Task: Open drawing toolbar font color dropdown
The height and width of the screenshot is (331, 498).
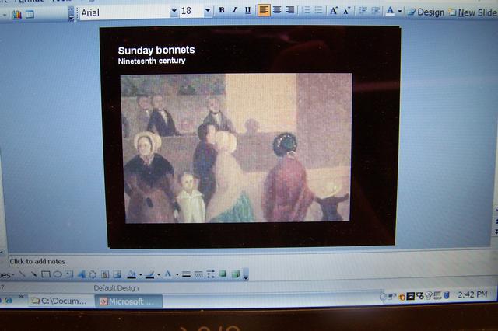Action: 177,275
